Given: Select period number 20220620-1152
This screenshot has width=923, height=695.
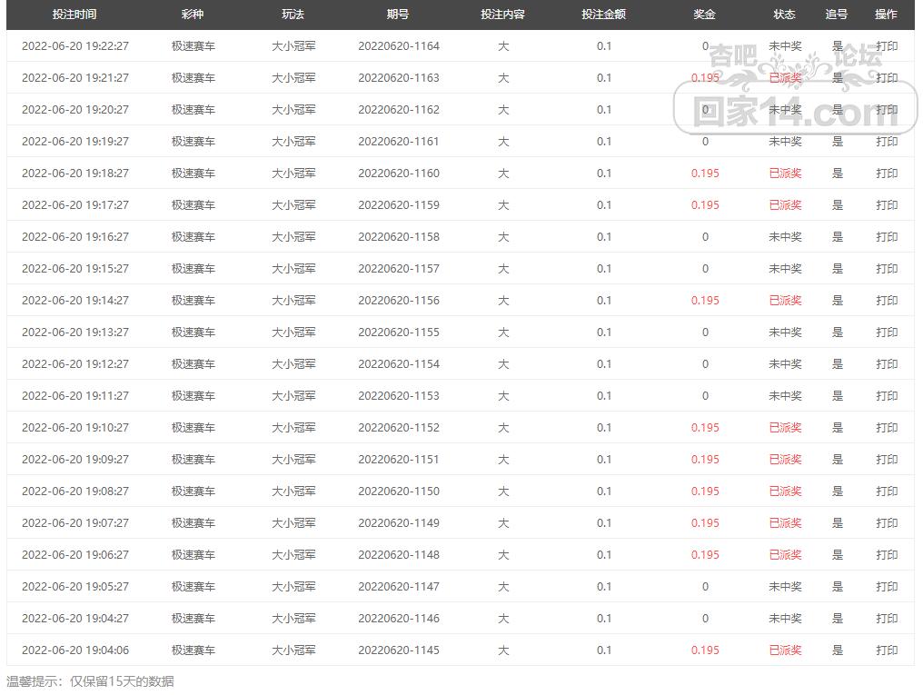Looking at the screenshot, I should click(x=399, y=427).
